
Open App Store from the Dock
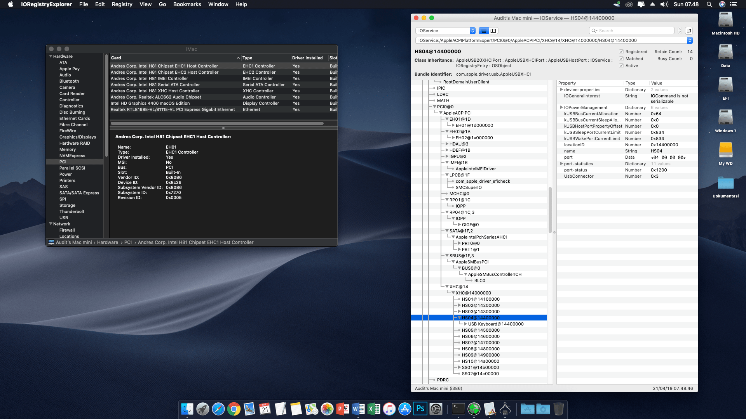pos(405,409)
